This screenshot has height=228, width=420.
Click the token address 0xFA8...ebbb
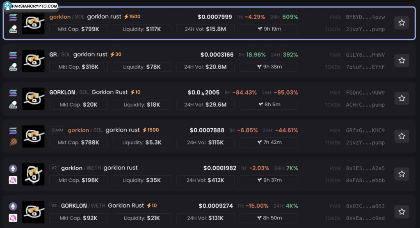(x=365, y=180)
